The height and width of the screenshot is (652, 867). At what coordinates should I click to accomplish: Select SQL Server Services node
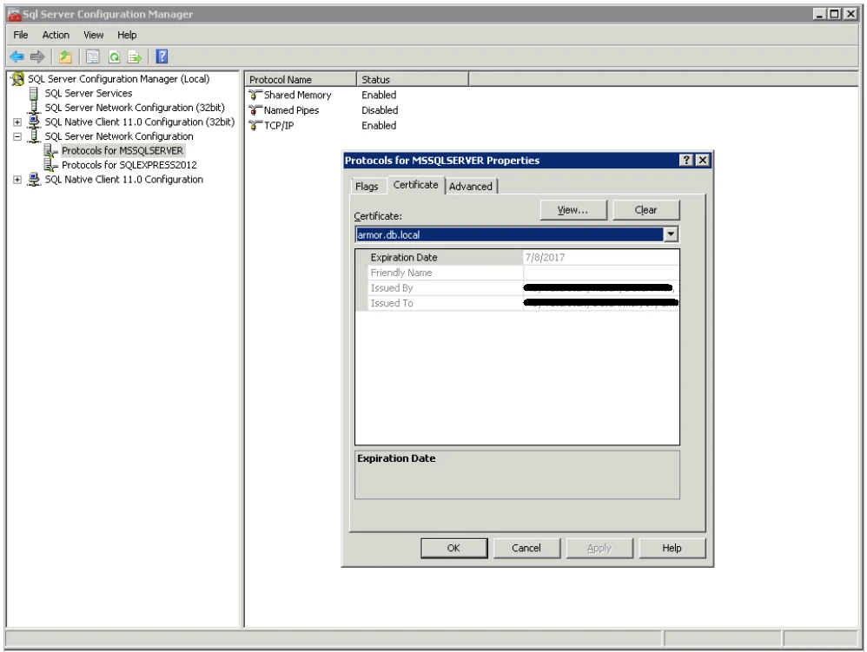pyautogui.click(x=89, y=93)
